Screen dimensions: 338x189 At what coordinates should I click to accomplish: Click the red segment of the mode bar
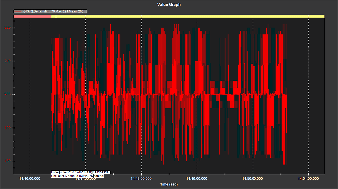[x=32, y=16]
